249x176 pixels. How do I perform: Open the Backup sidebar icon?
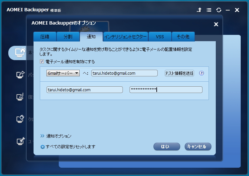tap(20, 74)
